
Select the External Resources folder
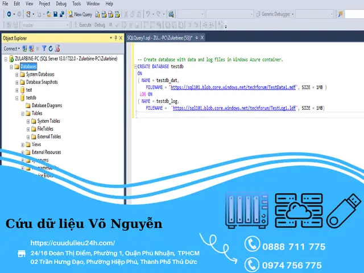tap(46, 152)
